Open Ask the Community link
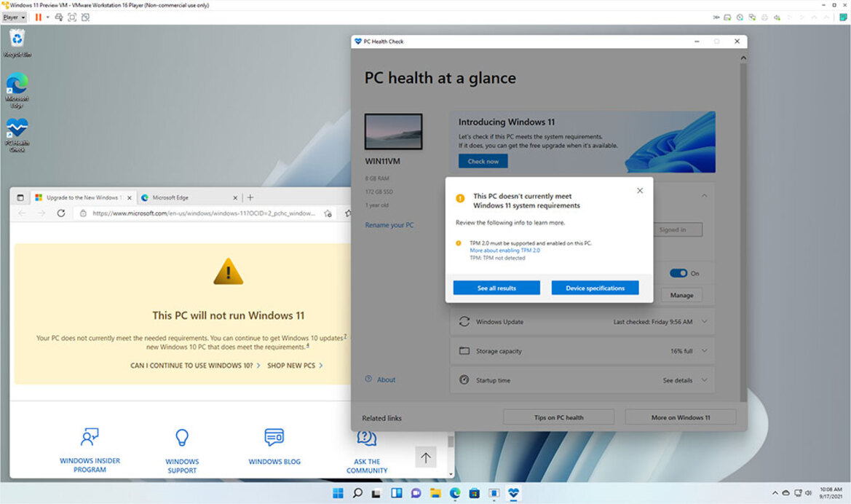851x504 pixels. 367,452
